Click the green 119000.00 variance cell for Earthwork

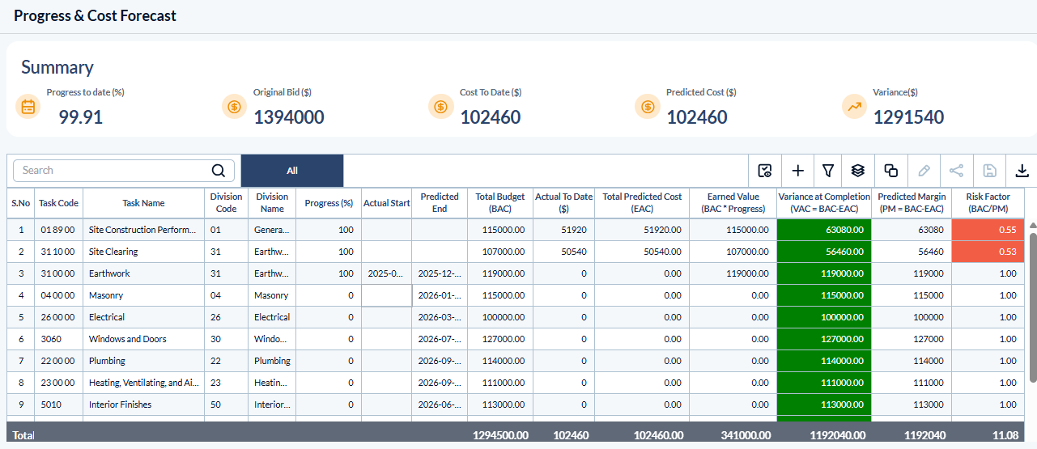click(823, 273)
